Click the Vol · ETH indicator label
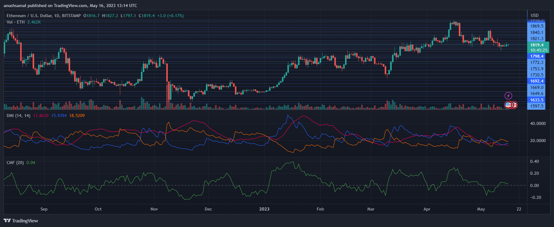 pyautogui.click(x=16, y=22)
